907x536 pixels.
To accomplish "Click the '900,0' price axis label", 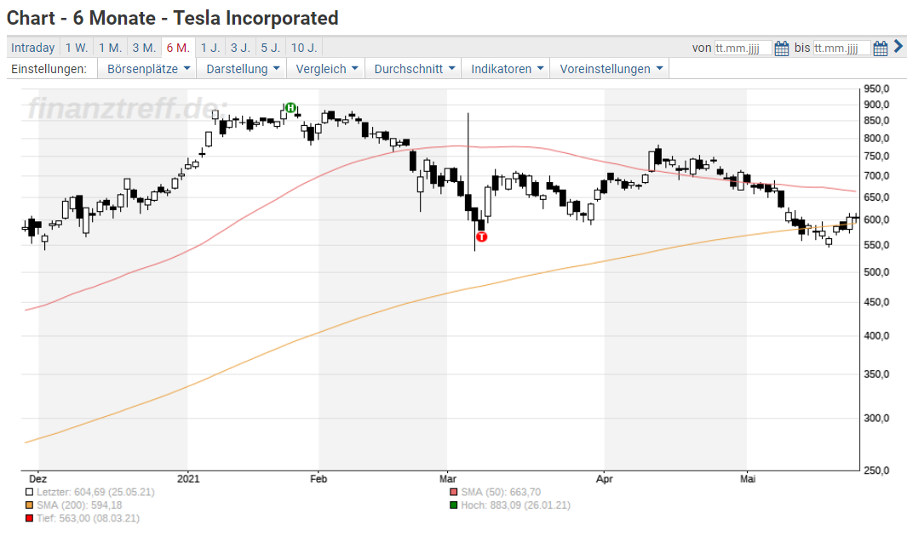I will pos(876,105).
